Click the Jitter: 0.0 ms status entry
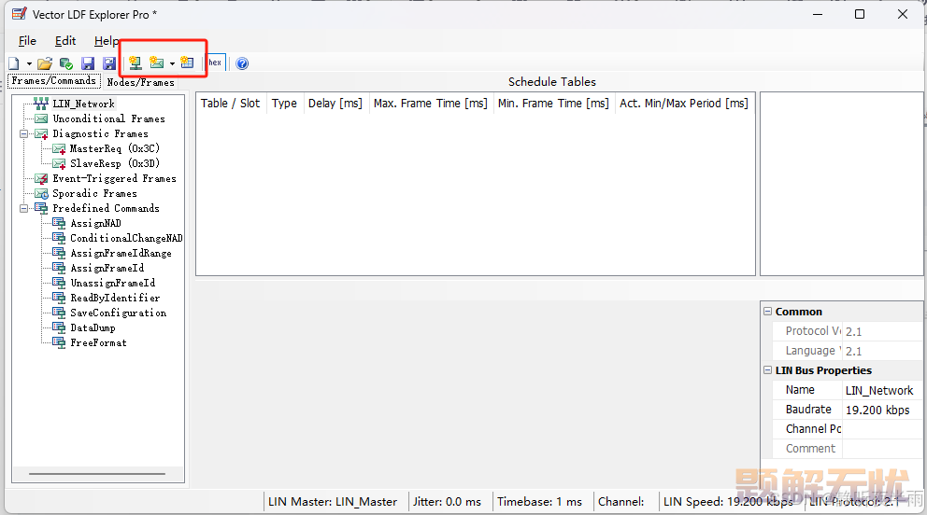Viewport: 927px width, 515px height. tap(447, 501)
